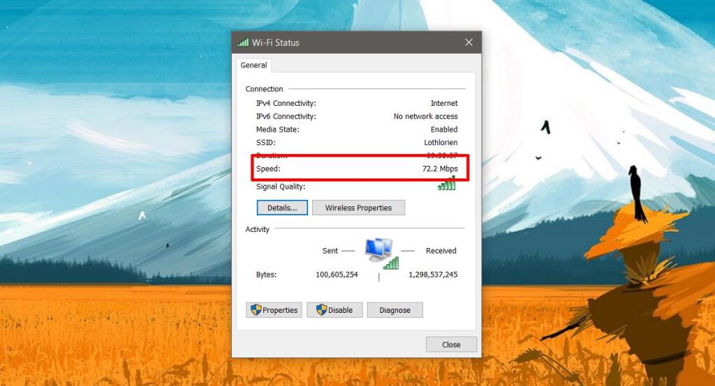Click the Speed: label
The image size is (715, 386).
[268, 169]
